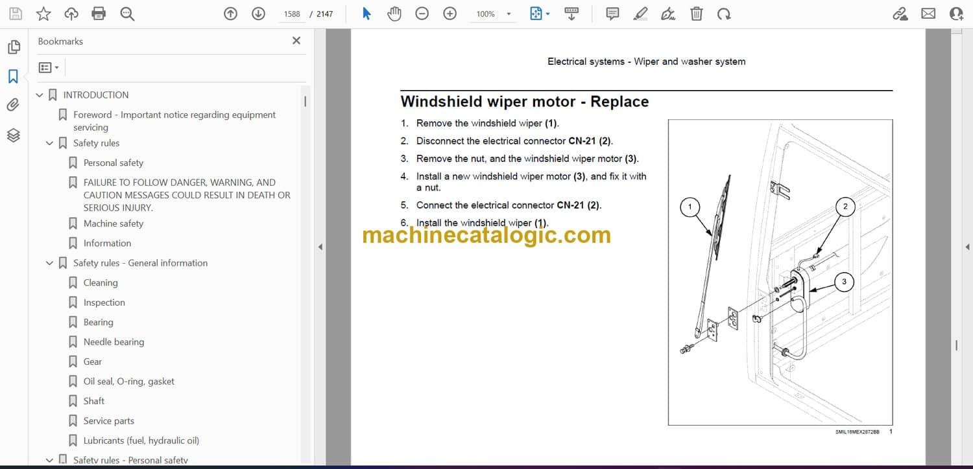The width and height of the screenshot is (973, 469).
Task: Click the header Electrical systems - Wiper and washer system
Action: point(647,62)
